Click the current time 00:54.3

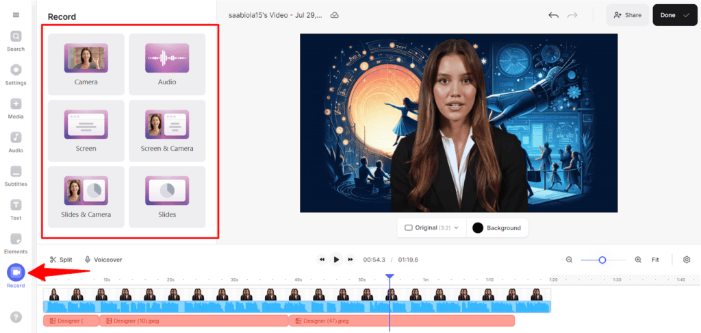click(374, 260)
